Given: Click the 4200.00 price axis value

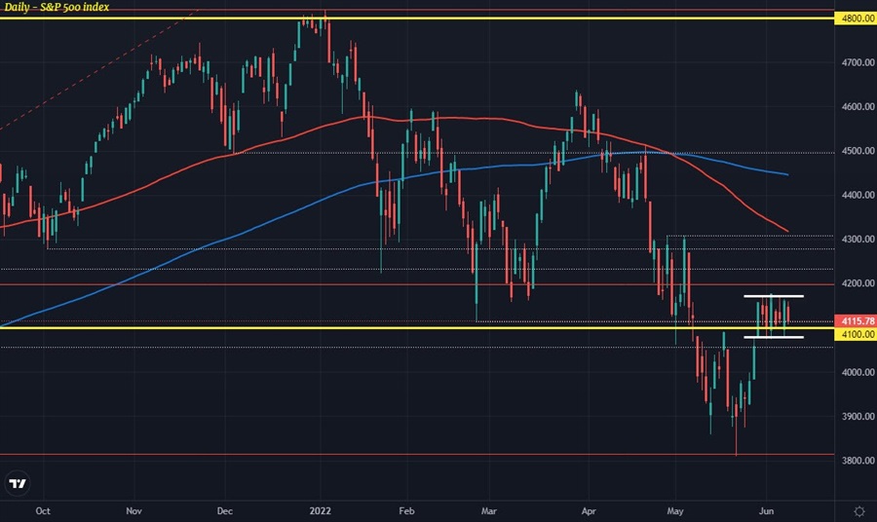Looking at the screenshot, I should (858, 283).
